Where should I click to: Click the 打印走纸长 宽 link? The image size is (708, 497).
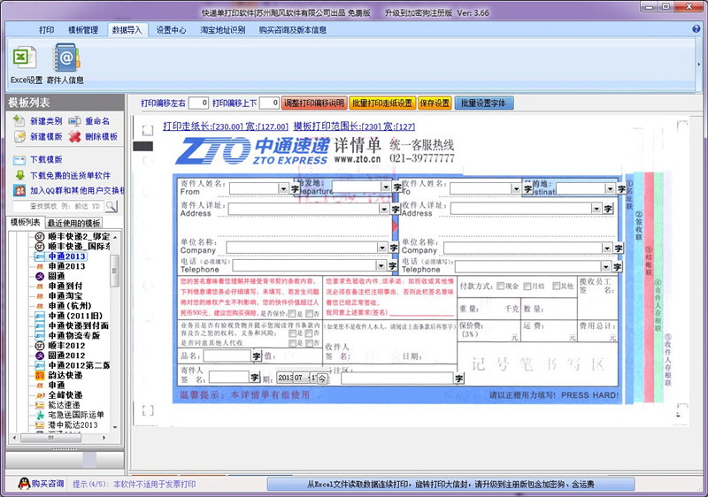pyautogui.click(x=226, y=126)
